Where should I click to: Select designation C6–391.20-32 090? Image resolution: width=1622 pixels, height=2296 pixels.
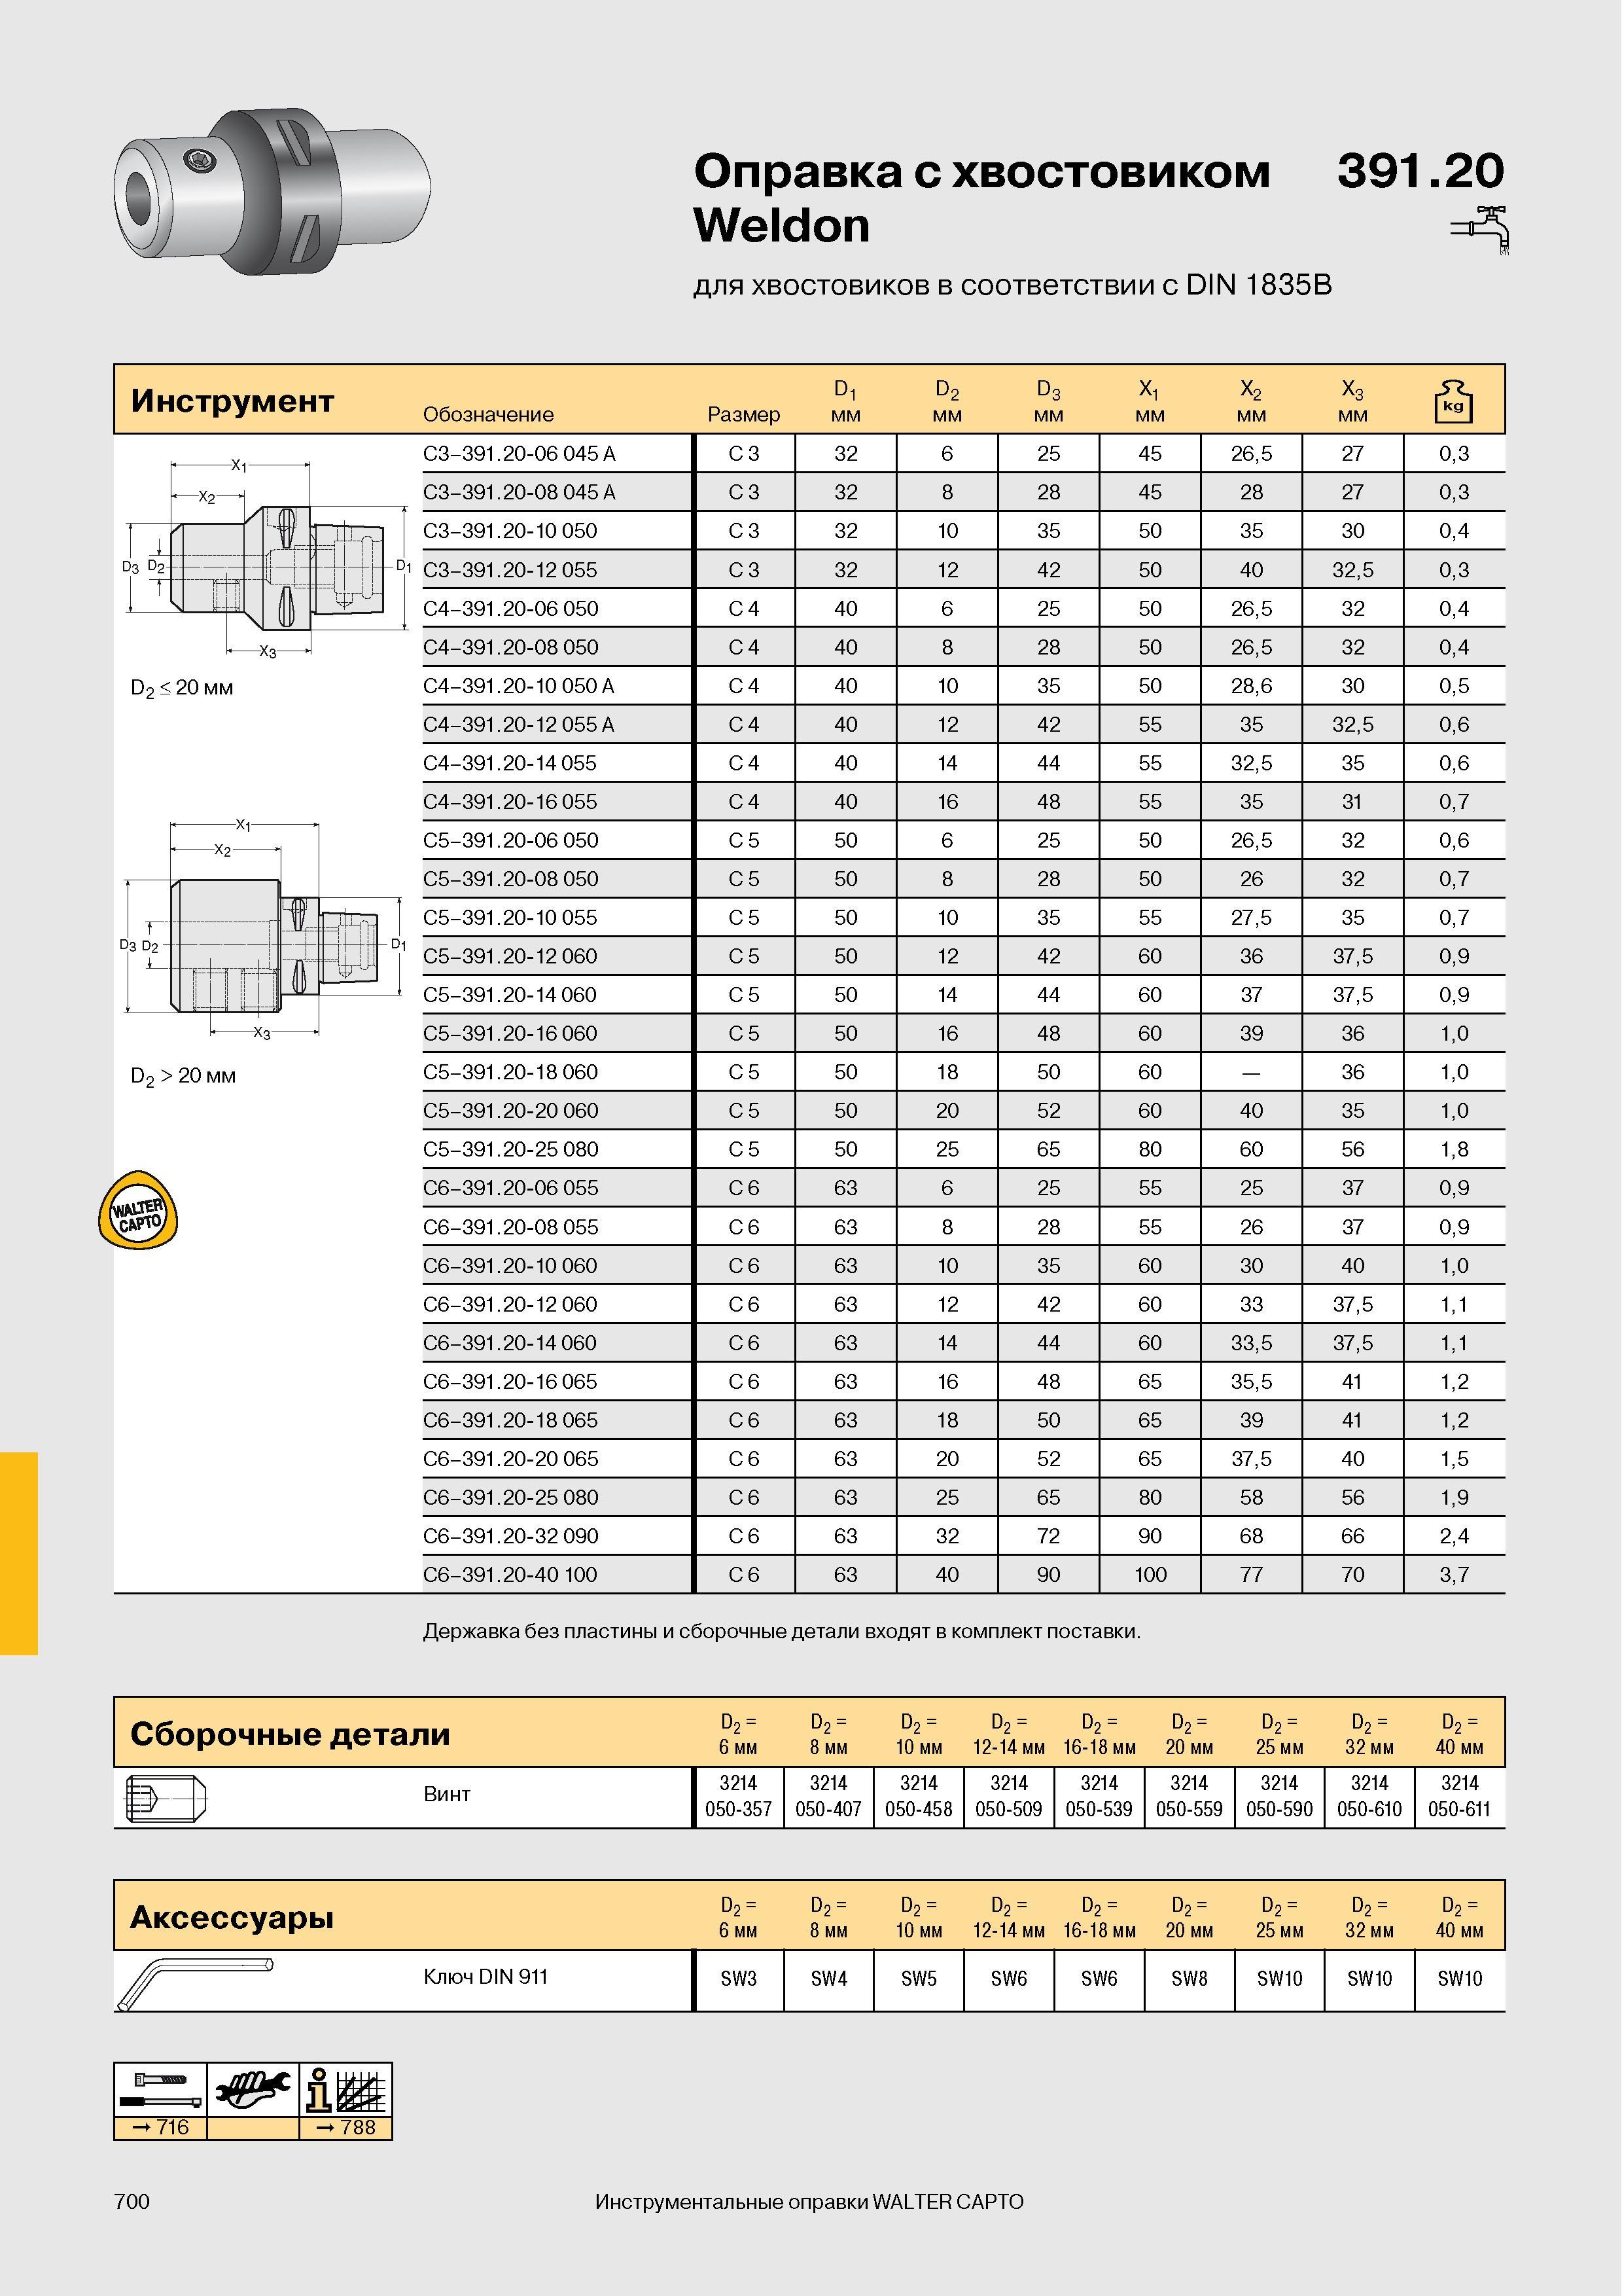511,1536
